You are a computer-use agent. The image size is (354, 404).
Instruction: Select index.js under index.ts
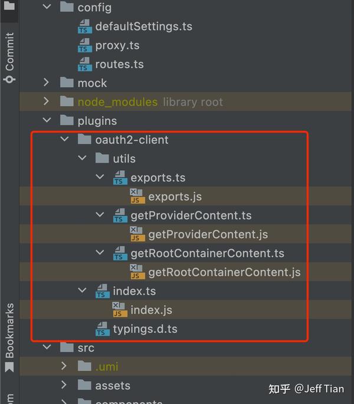[151, 310]
